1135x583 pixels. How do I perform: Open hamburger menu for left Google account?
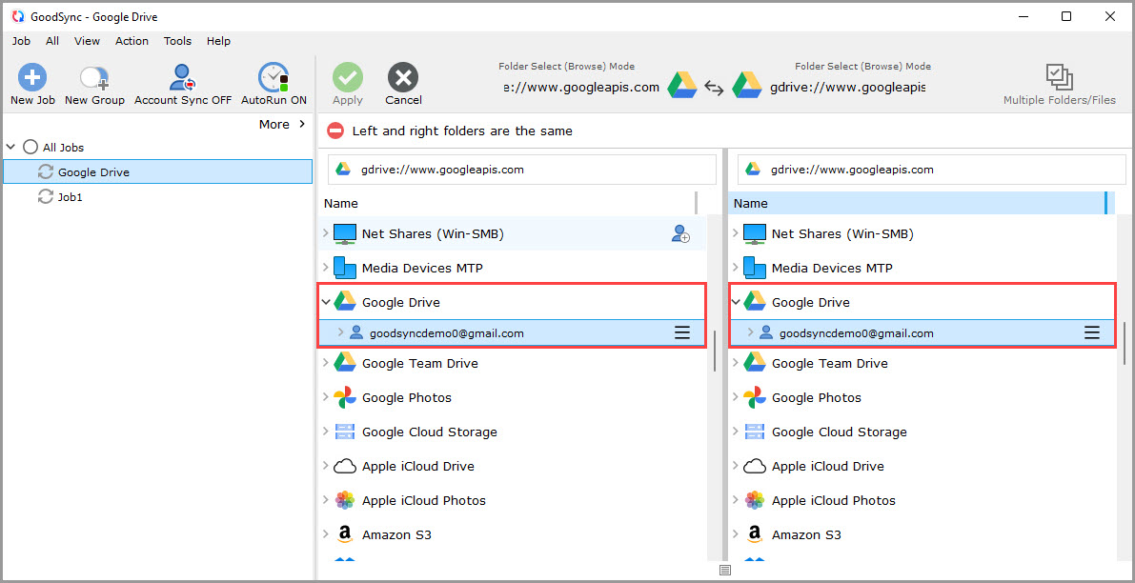click(682, 332)
